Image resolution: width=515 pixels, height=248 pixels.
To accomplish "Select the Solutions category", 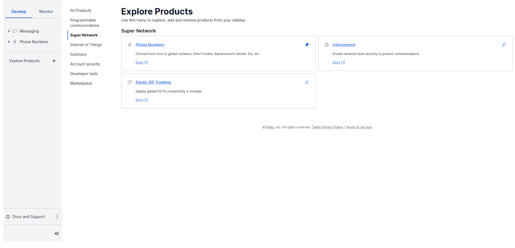I will (78, 54).
